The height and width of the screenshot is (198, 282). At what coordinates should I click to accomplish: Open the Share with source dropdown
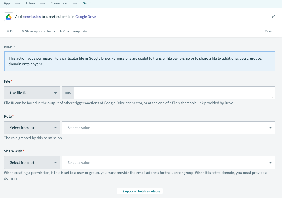(x=32, y=162)
